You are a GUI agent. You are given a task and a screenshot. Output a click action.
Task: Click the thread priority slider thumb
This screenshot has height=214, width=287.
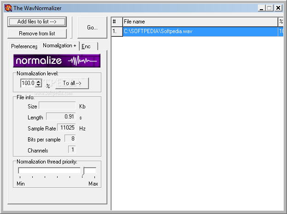click(x=83, y=171)
